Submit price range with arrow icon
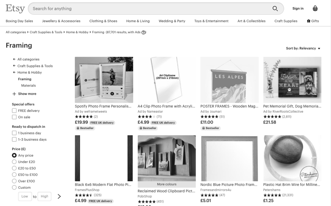The image size is (331, 206). click(59, 196)
